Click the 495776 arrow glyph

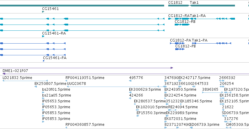[x=130, y=81]
